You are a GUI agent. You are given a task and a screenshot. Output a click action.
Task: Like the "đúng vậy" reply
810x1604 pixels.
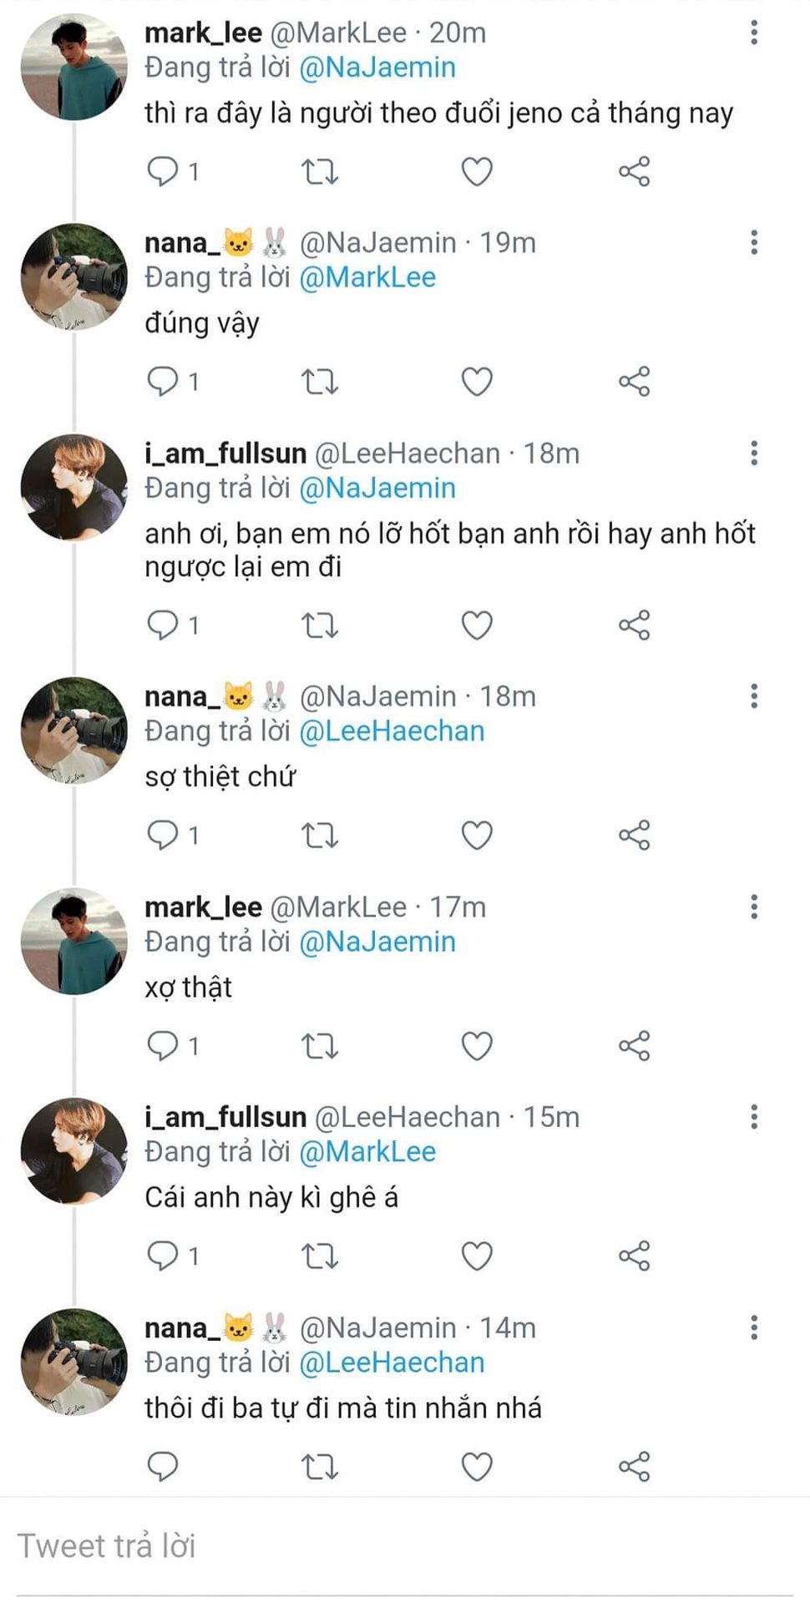click(x=477, y=382)
